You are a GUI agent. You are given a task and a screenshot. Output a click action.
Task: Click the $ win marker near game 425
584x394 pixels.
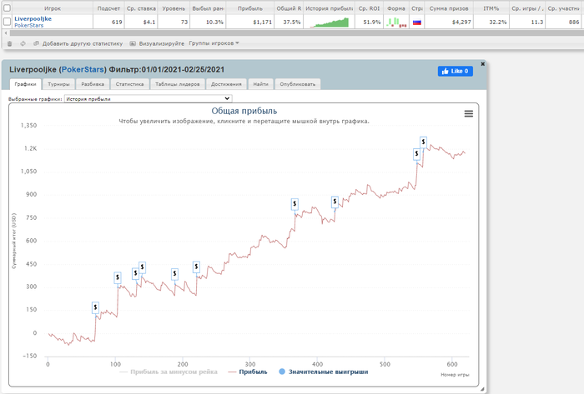coord(335,202)
